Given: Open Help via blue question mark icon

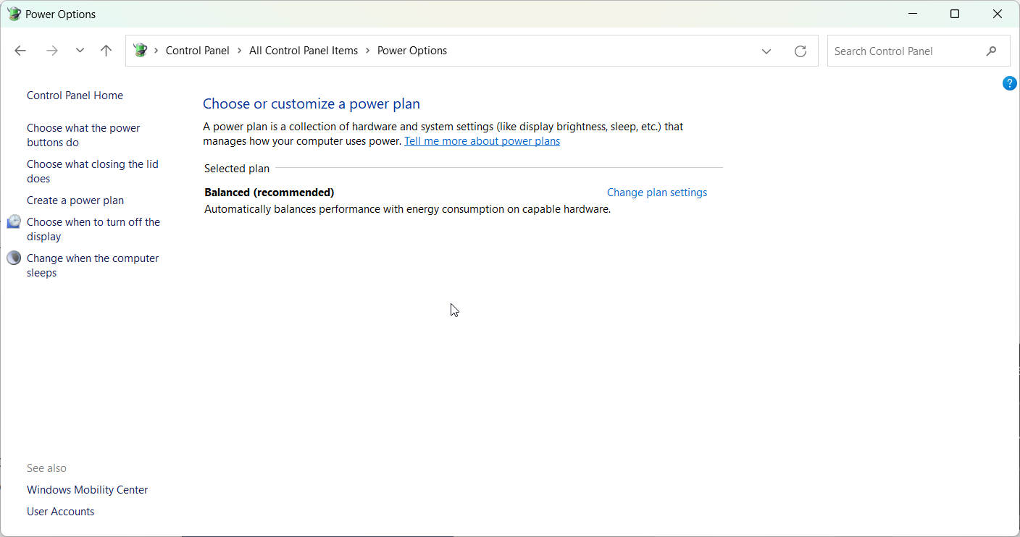Looking at the screenshot, I should pyautogui.click(x=1009, y=83).
